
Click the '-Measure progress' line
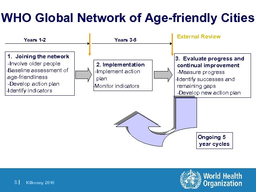(x=201, y=72)
